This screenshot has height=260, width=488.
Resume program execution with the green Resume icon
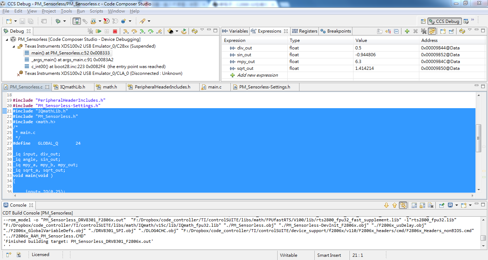[99, 31]
